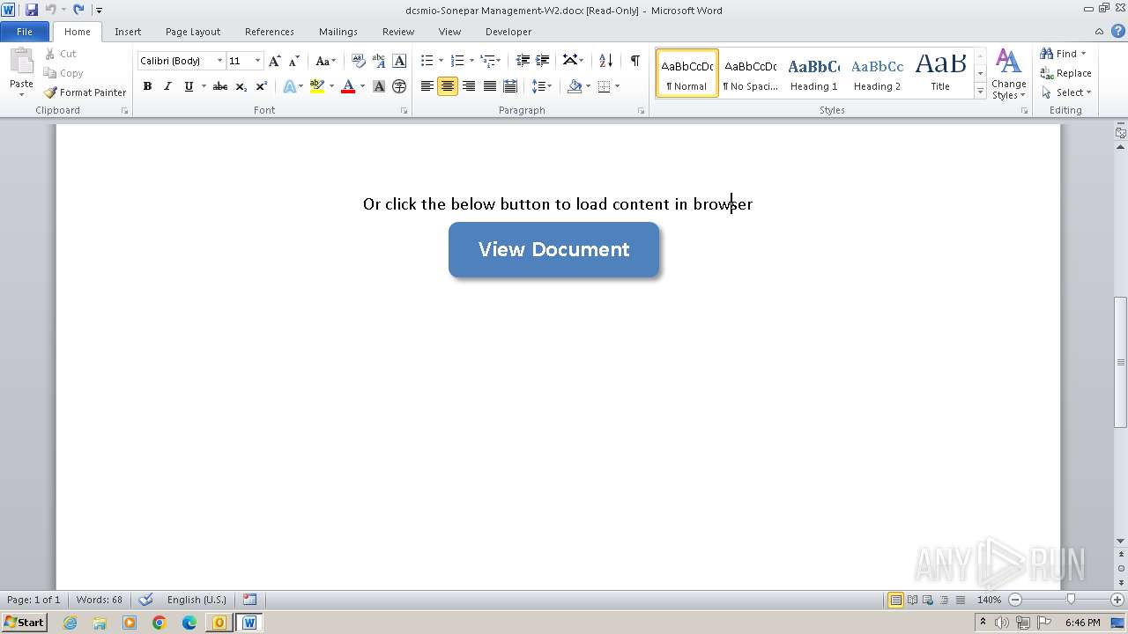Select Format Painter tool

tap(85, 92)
